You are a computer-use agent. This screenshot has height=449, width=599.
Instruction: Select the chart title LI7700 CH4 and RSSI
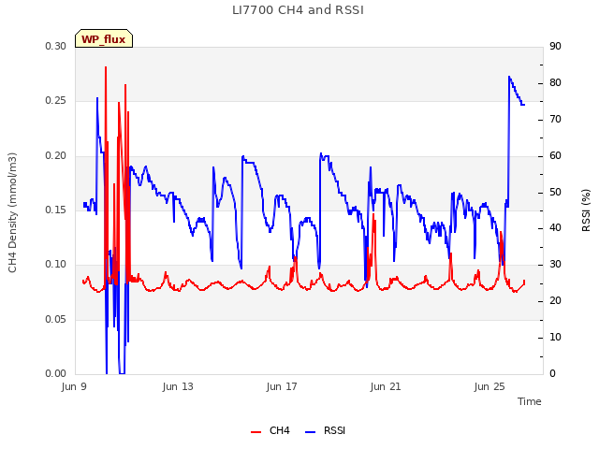pyautogui.click(x=298, y=10)
